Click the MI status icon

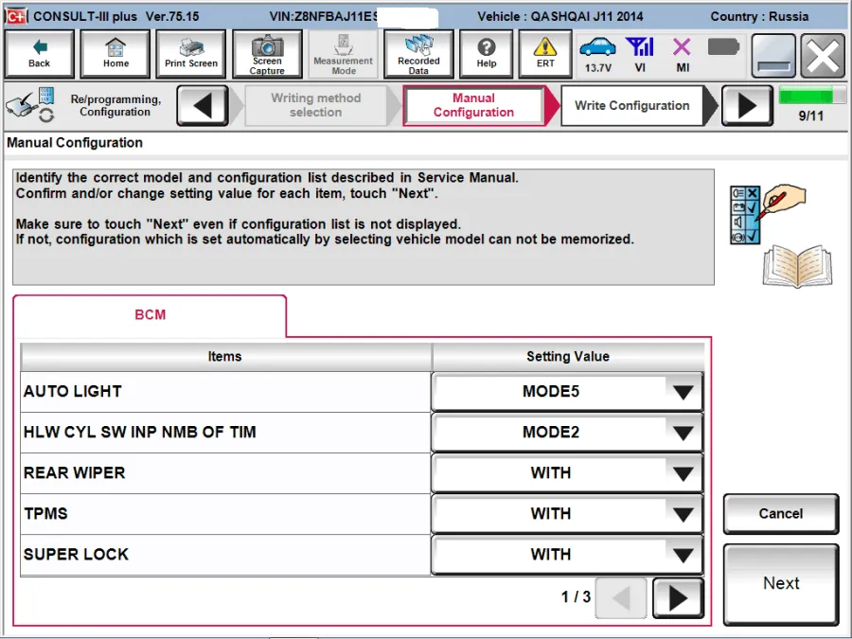coord(682,54)
